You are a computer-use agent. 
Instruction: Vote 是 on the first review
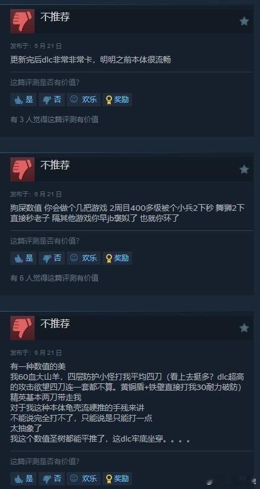coord(23,100)
